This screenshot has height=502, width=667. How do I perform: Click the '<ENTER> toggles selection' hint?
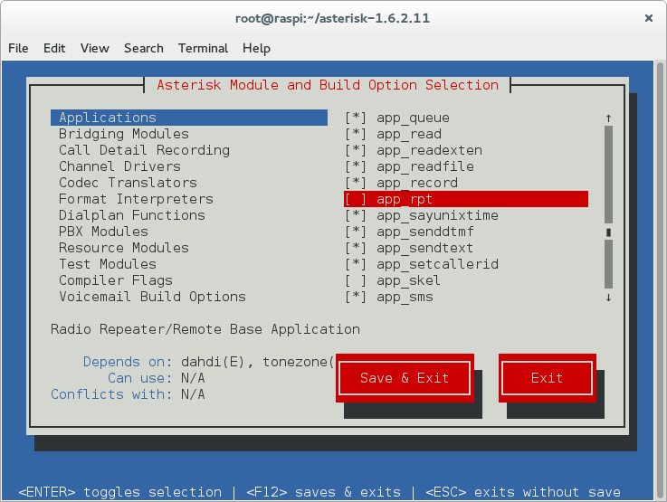[x=120, y=492]
